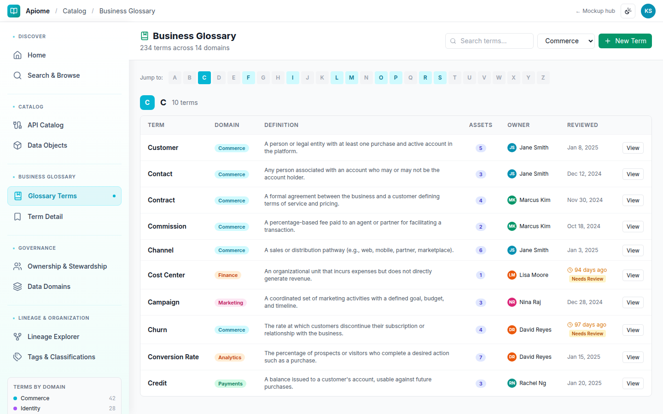The image size is (663, 414).
Task: Click the C section header badge
Action: point(147,103)
